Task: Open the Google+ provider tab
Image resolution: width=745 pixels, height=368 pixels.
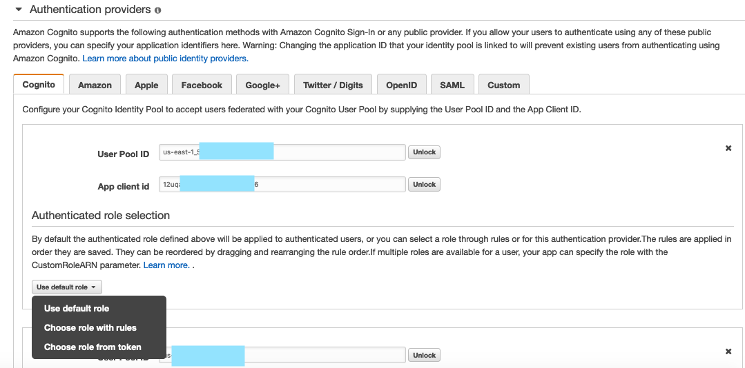Action: 262,85
